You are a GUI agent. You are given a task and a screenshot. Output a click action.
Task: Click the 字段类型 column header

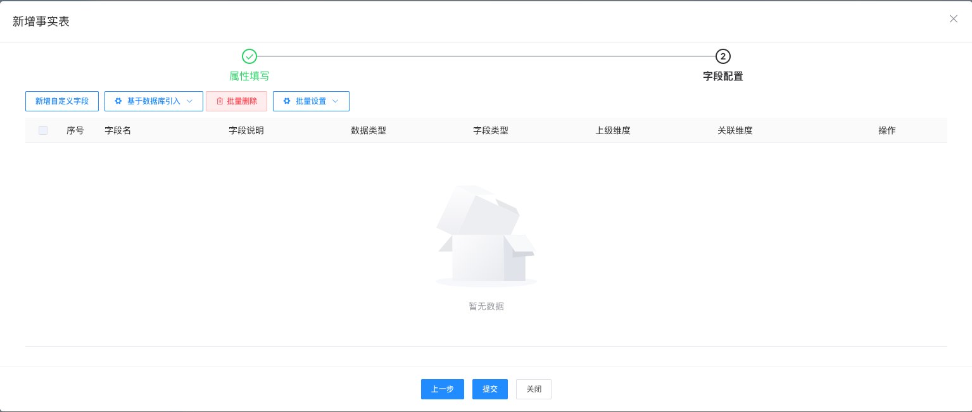click(x=491, y=130)
